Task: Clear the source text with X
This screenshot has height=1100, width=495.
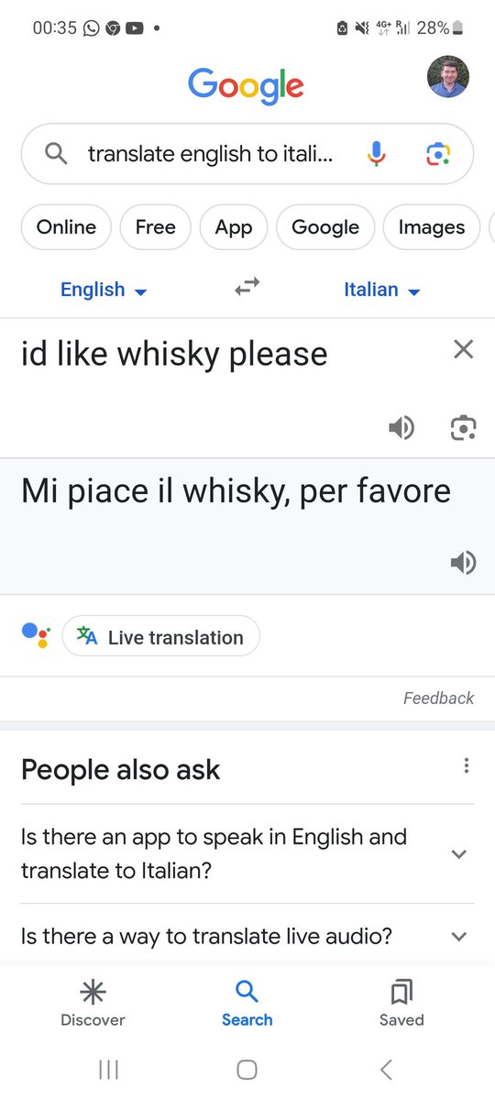Action: click(464, 348)
